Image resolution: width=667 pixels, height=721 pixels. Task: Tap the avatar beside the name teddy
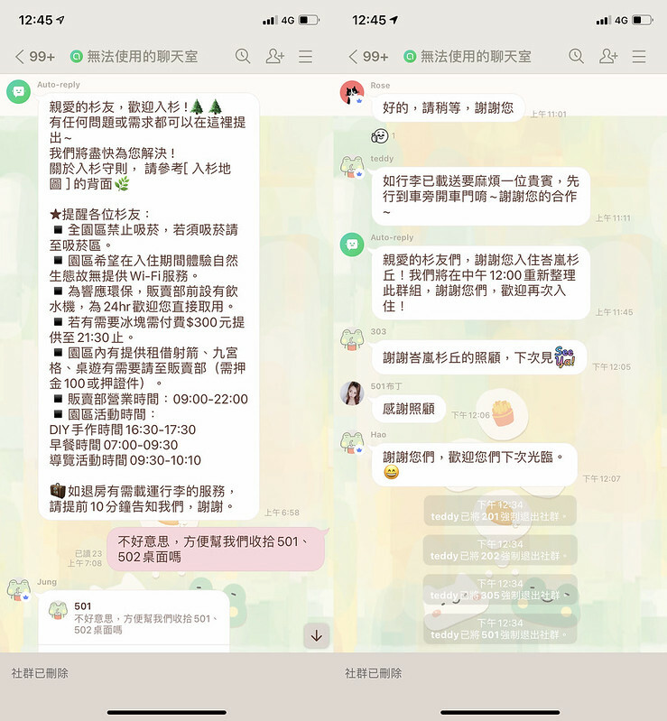pos(352,167)
